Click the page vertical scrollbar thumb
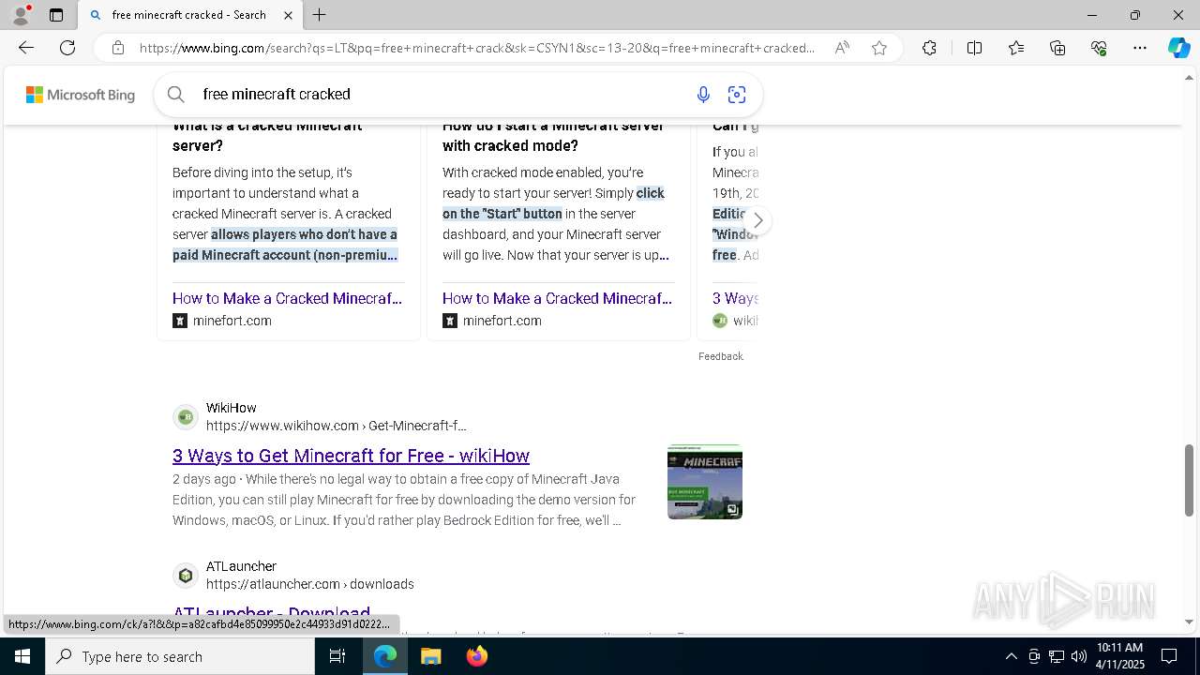 tap(1190, 480)
